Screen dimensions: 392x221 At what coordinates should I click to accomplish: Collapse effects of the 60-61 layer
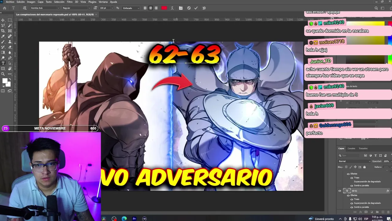tap(391, 191)
